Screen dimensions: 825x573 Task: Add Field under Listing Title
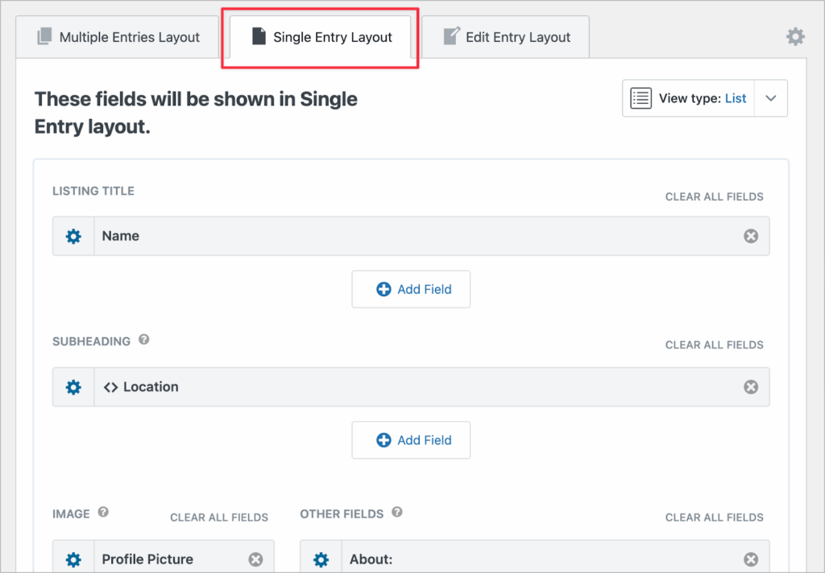(411, 289)
